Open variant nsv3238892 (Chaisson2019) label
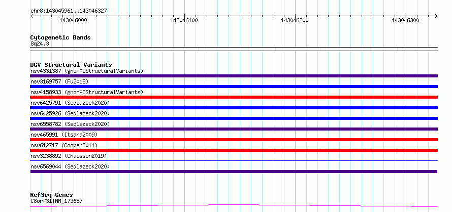The width and height of the screenshot is (452, 212). coord(69,156)
